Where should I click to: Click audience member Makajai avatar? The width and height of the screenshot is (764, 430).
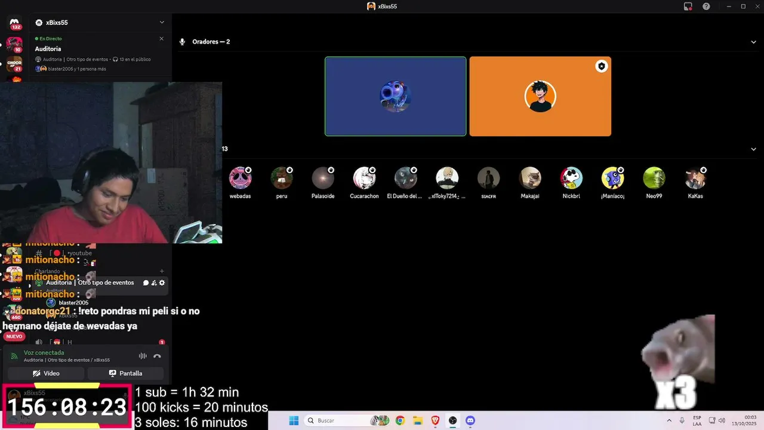tap(530, 178)
